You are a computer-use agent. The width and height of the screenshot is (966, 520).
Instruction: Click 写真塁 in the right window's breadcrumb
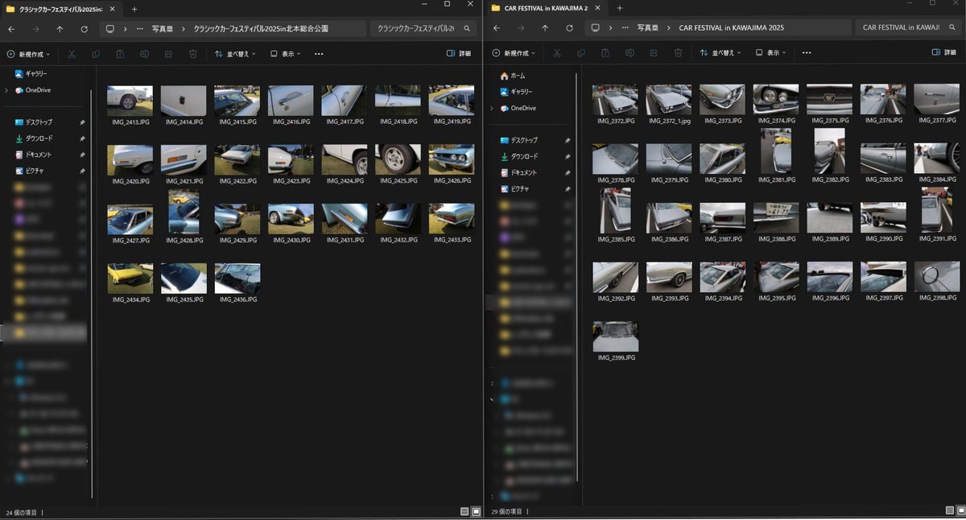(x=647, y=27)
